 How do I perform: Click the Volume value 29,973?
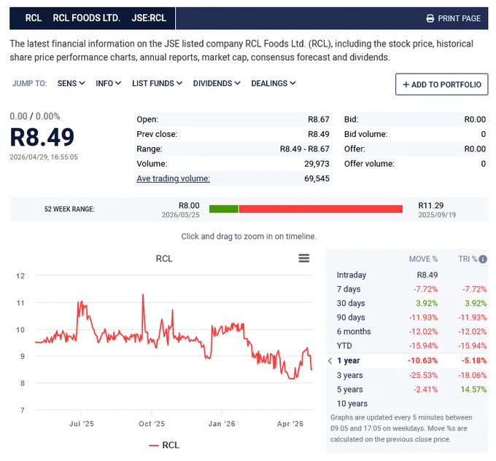(x=317, y=164)
